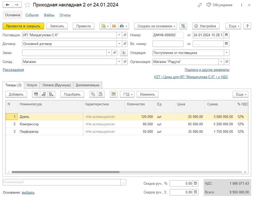Viewport: 253px width, 198px height.
Task: Expand the Договор dropdown list
Action: point(119,44)
